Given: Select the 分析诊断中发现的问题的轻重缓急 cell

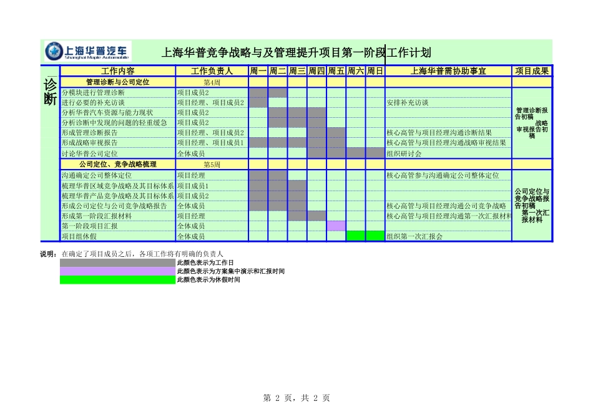Looking at the screenshot, I should (x=117, y=122).
